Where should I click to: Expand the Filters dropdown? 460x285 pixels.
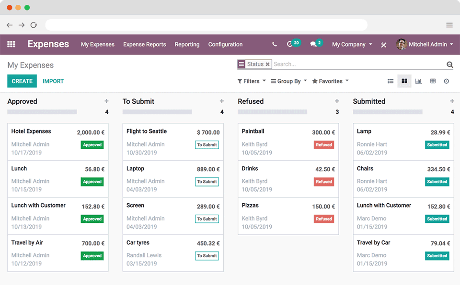[x=252, y=81]
